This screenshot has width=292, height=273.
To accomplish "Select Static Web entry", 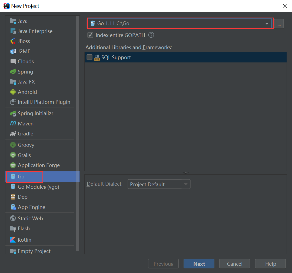I will pos(41,218).
